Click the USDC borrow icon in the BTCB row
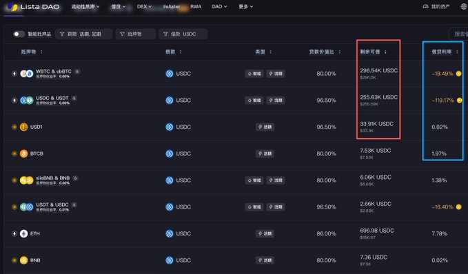Viewport: 468px width, 274px height. click(170, 154)
